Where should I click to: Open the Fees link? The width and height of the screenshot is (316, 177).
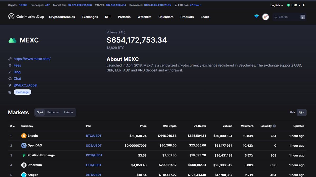coord(17,65)
